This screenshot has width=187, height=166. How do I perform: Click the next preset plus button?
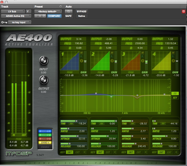[40, 16]
